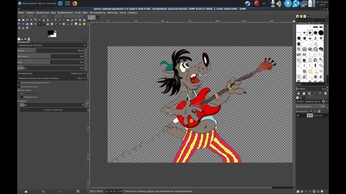Select the Text tool in toolbox

44,24
